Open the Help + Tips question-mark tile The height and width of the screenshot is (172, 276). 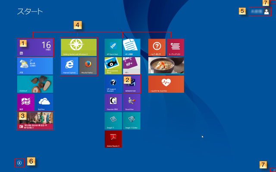157,47
